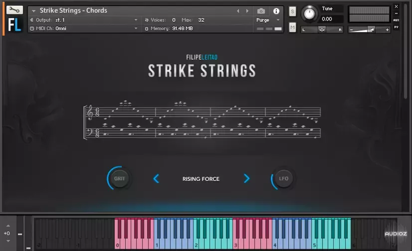Edit the Max voices value 32
The width and height of the screenshot is (412, 251).
click(x=201, y=20)
